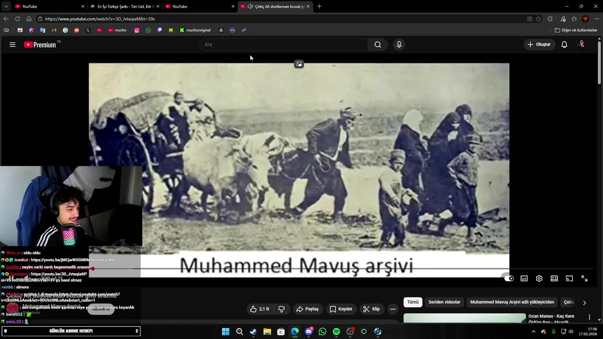
Task: Open Edge profile avatar in toolbar
Action: (x=586, y=19)
